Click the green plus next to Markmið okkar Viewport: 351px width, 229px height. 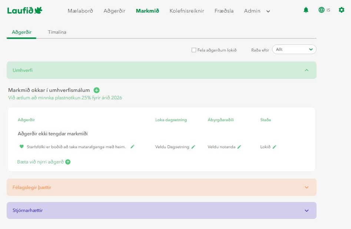[97, 90]
